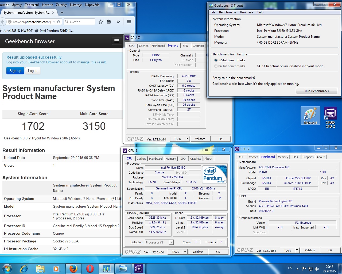Click the CS language indicator

point(290,268)
